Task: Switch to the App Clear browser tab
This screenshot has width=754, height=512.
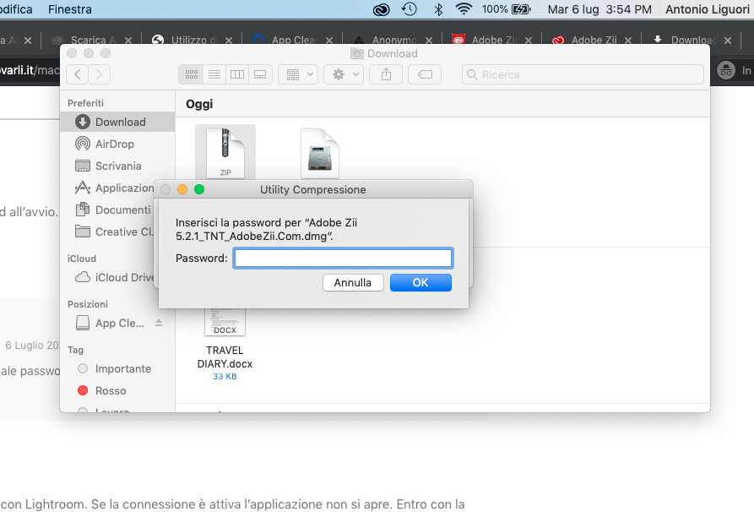Action: coord(293,41)
